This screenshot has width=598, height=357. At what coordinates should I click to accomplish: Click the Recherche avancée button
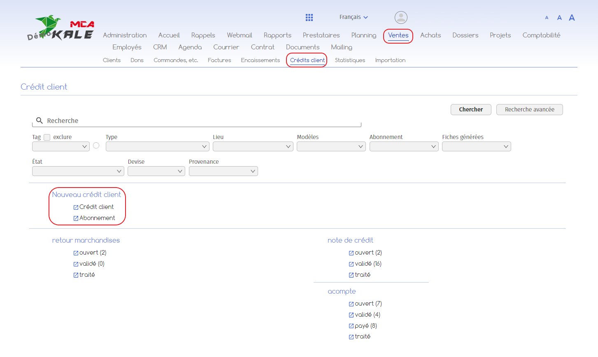[529, 109]
